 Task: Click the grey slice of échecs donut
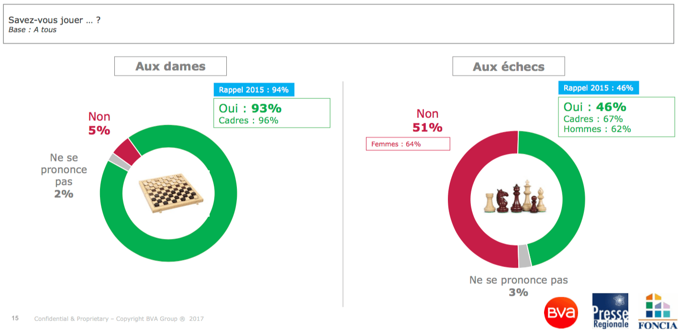tap(525, 256)
